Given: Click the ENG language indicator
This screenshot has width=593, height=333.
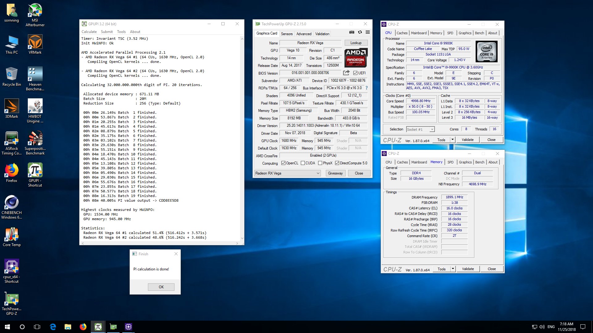Looking at the screenshot, I should tap(551, 327).
